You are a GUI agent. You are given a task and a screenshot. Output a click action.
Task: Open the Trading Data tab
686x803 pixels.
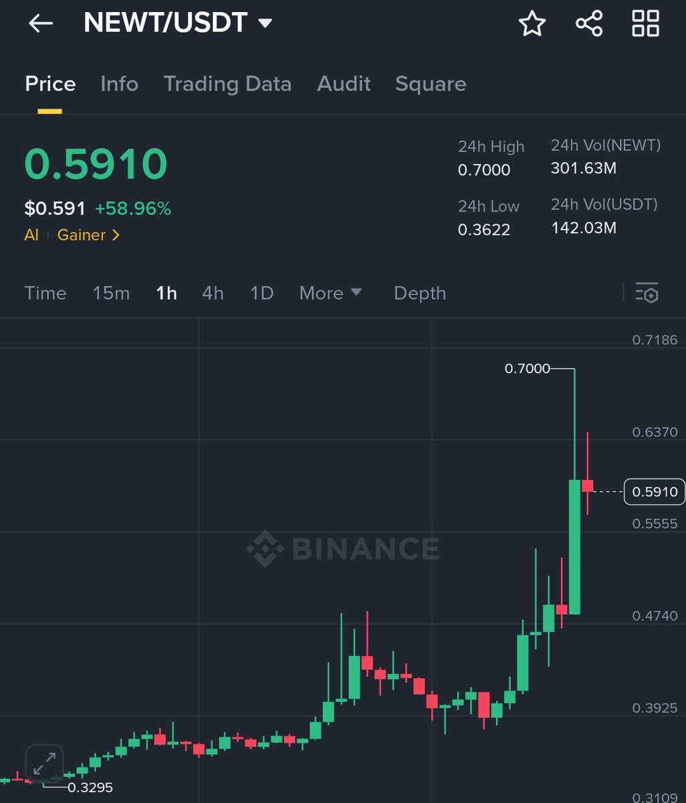[x=227, y=84]
